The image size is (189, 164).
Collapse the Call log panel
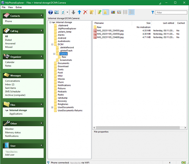pos(41,31)
